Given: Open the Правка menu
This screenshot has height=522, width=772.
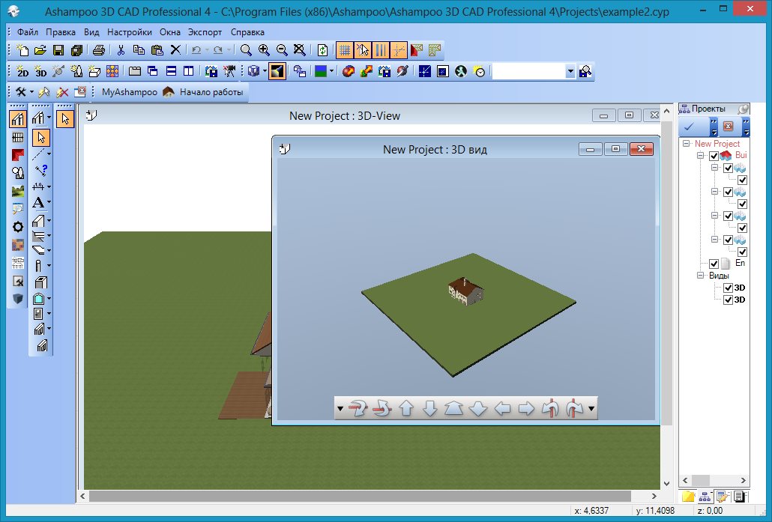Looking at the screenshot, I should [x=61, y=32].
